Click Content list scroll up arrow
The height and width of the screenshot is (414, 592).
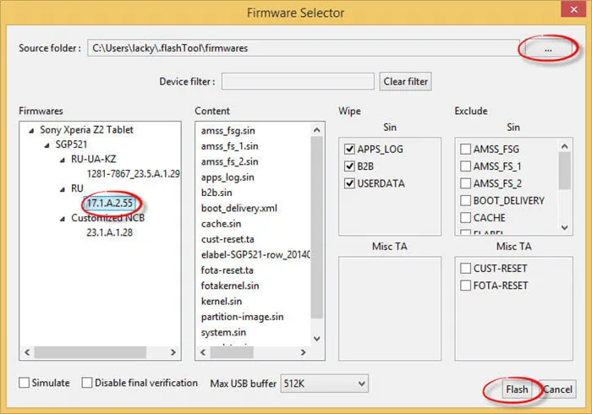317,130
